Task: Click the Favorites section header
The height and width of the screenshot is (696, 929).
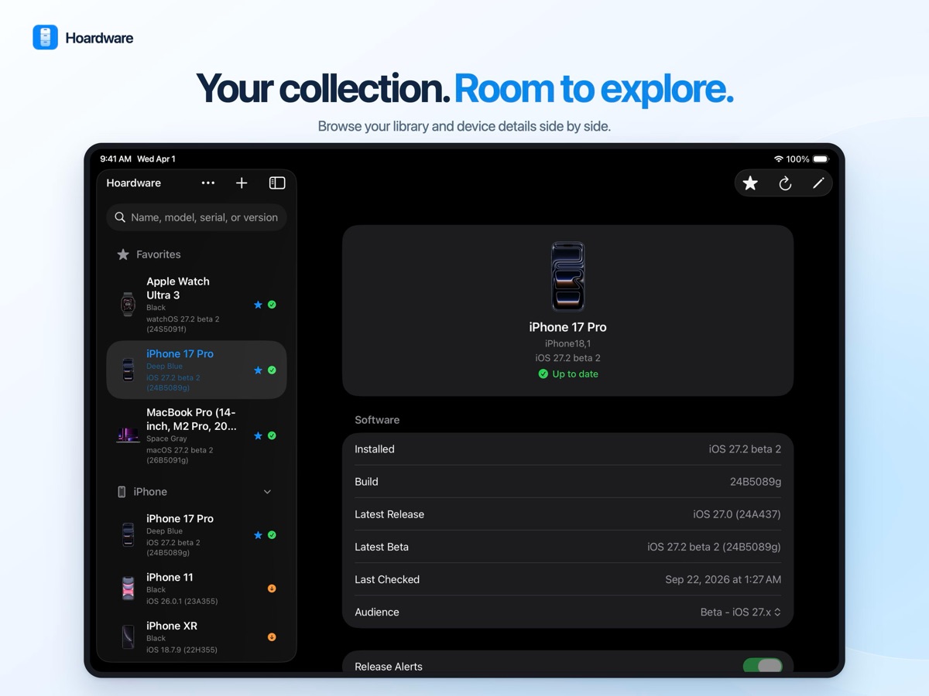Action: tap(149, 254)
